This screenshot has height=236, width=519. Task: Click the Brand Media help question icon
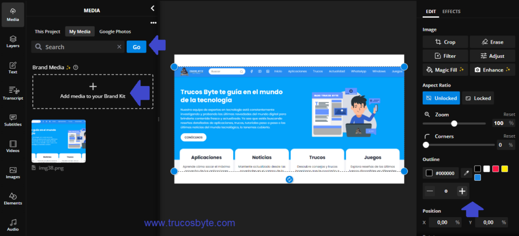[x=76, y=67]
